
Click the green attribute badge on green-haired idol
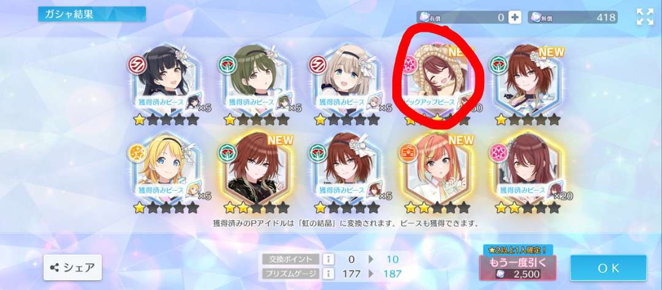(227, 64)
